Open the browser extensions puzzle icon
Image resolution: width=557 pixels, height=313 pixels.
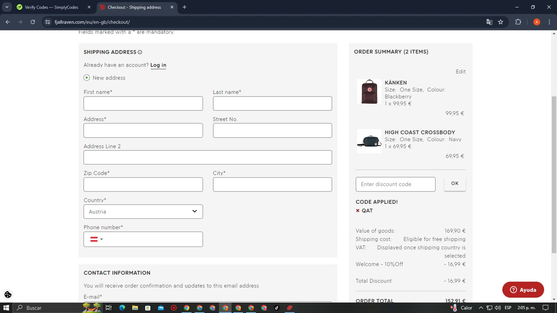pos(518,22)
